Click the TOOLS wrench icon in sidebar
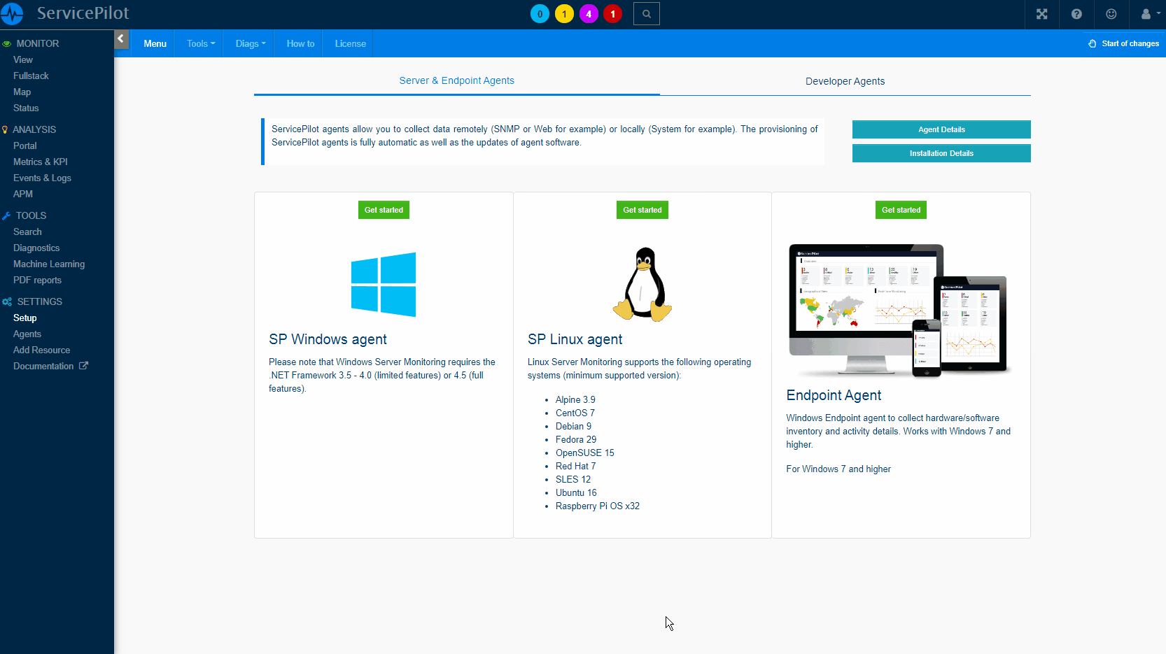 click(6, 215)
